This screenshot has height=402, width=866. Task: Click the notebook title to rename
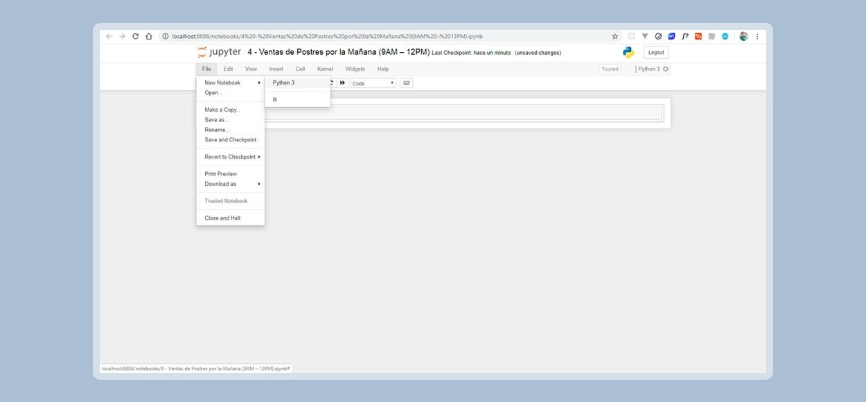337,53
